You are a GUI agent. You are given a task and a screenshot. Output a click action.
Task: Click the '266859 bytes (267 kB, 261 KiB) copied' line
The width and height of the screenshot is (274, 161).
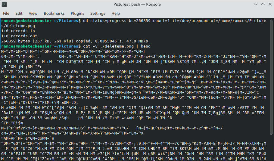75,41
